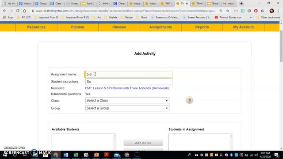Open the Apps bookmarks shortcut
The image size is (283, 159).
coord(8,17)
